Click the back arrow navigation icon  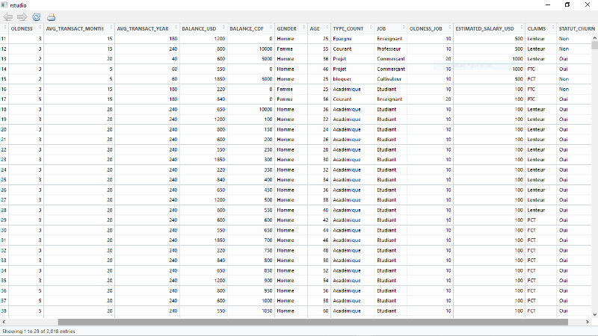click(x=8, y=16)
